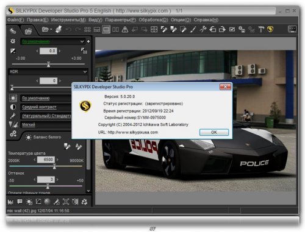Open the Справка menu
The height and width of the screenshot is (232, 305).
click(206, 20)
